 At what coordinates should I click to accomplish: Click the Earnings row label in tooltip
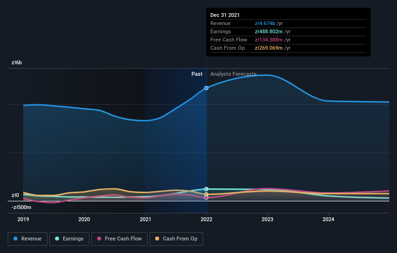click(x=221, y=31)
